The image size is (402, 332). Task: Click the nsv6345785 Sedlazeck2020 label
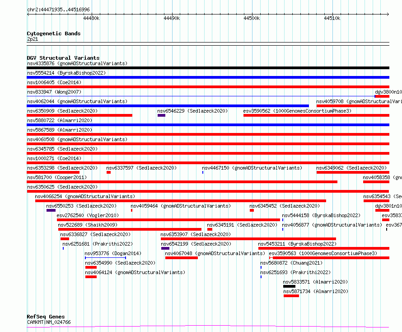tap(62, 149)
